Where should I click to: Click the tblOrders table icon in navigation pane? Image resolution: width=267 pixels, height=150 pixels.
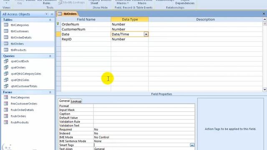coord(6,44)
